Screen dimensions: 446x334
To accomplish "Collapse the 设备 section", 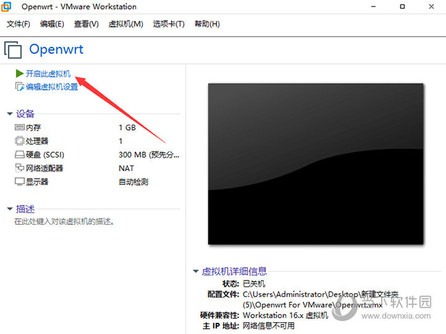I will pos(10,114).
